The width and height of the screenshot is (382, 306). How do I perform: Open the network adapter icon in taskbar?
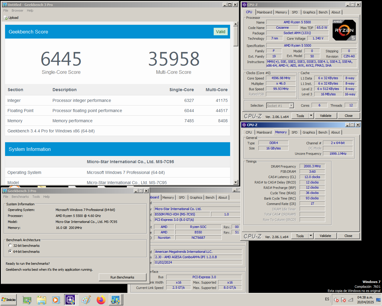[x=27, y=300]
